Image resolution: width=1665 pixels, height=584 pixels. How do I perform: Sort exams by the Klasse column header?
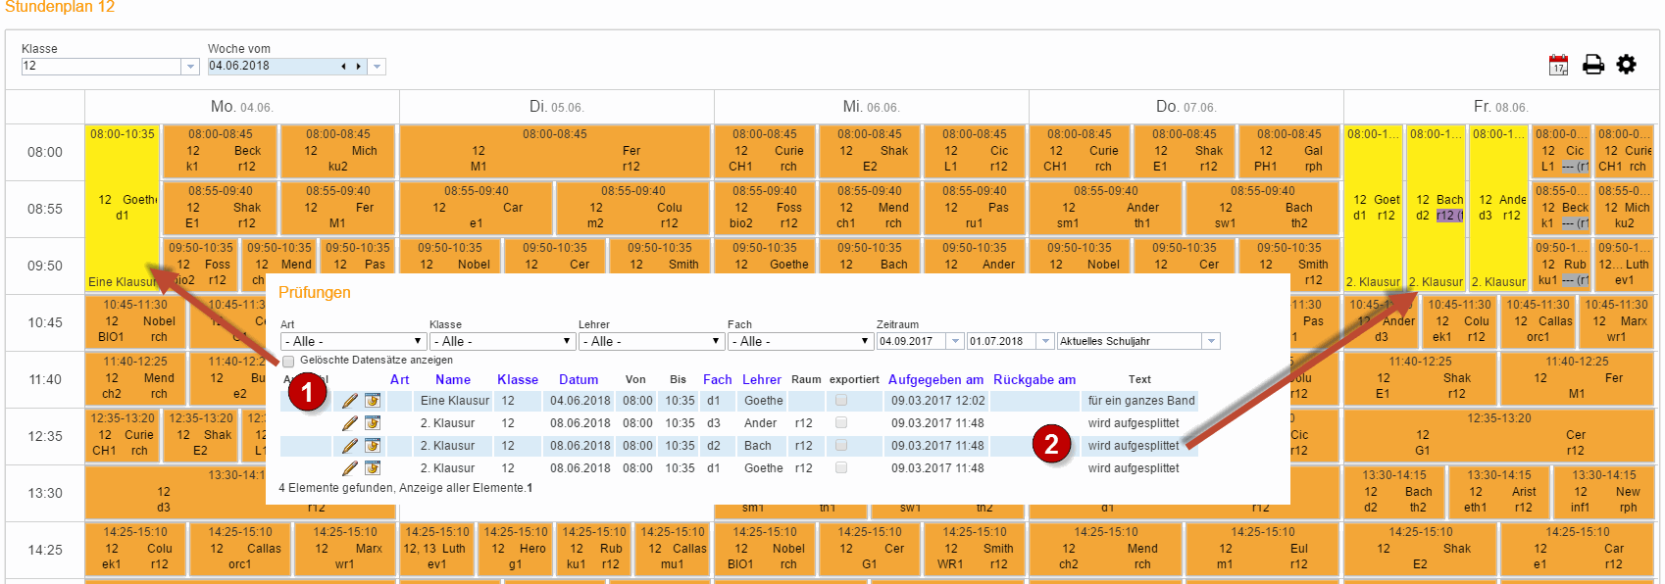(x=518, y=379)
